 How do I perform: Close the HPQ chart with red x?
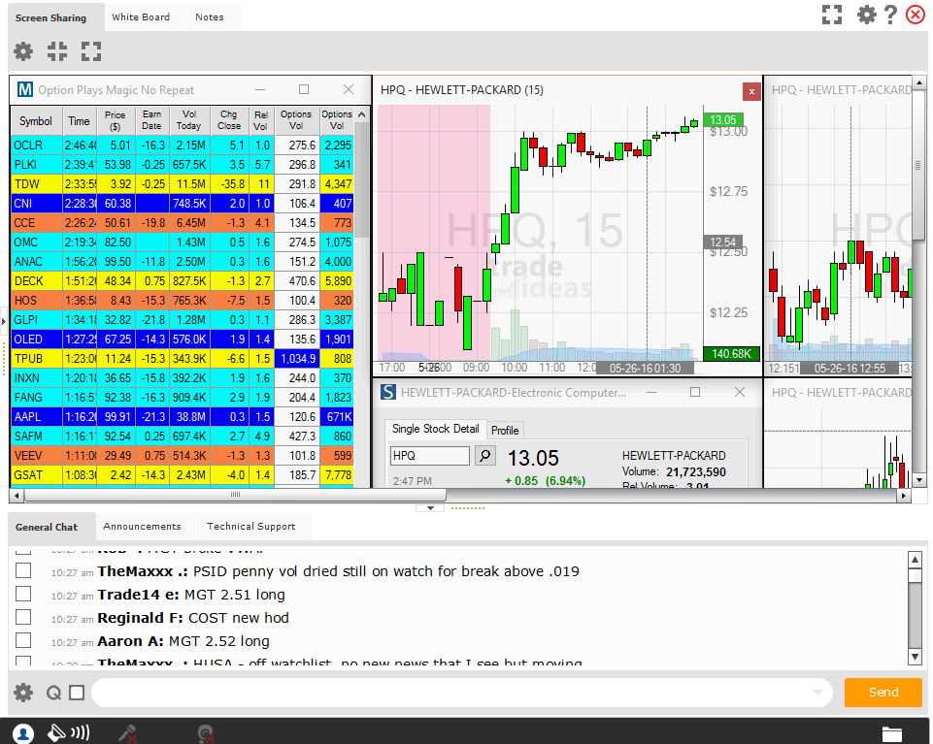[751, 91]
